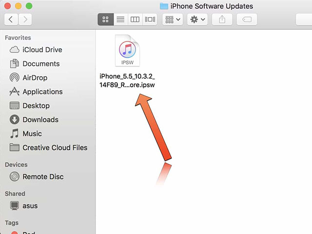Switch to Cover Flow view
This screenshot has height=234, width=312.
click(x=150, y=19)
